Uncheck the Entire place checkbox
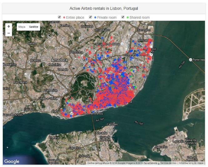The image size is (208, 167). click(x=59, y=17)
